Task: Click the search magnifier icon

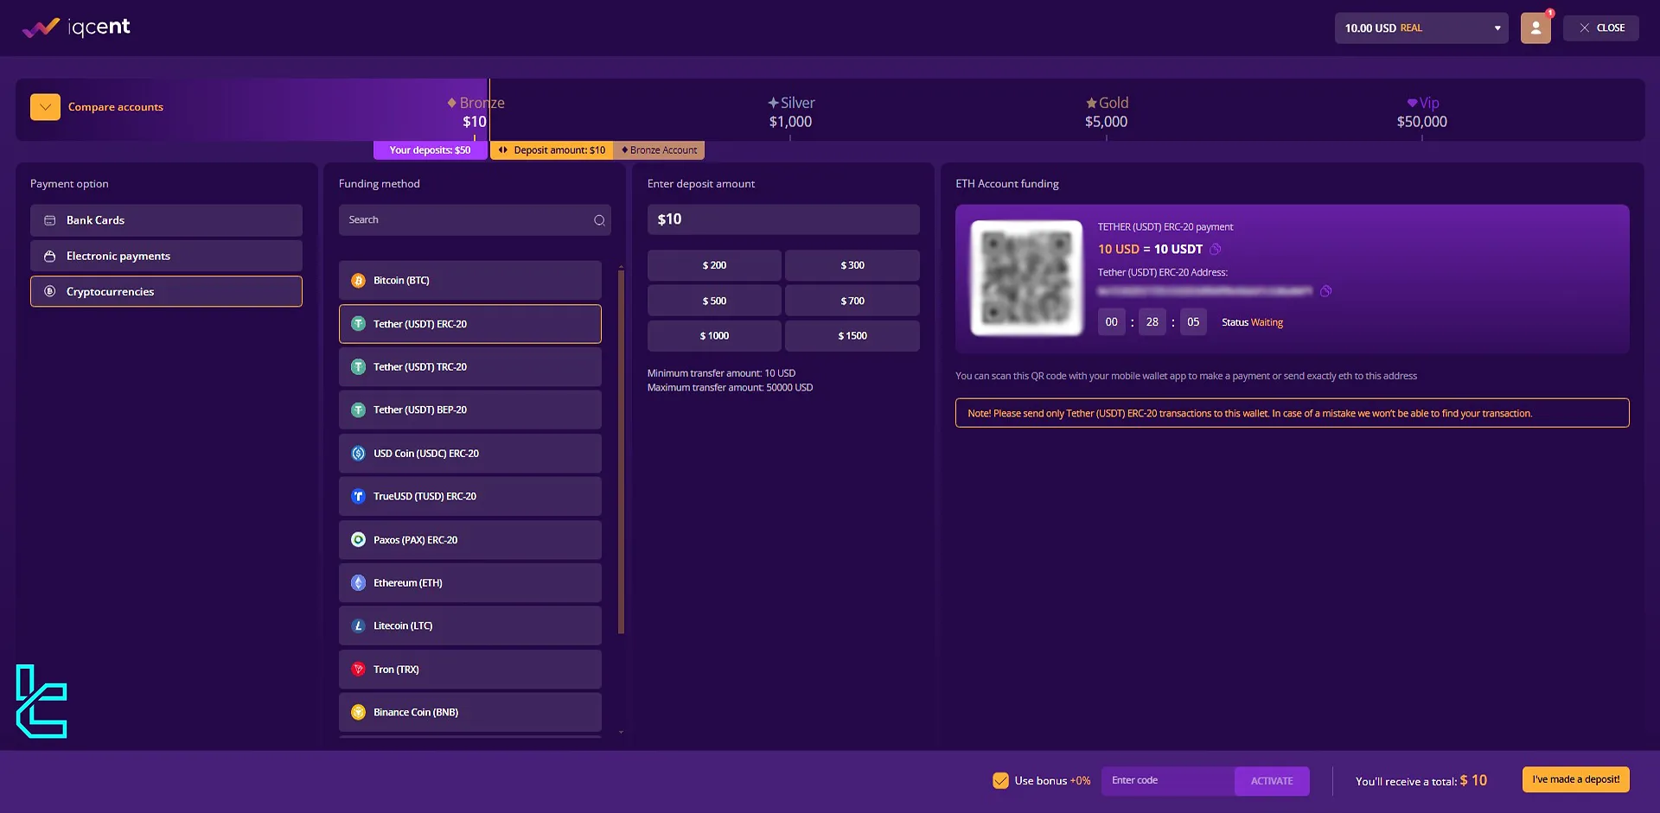Action: (x=599, y=220)
